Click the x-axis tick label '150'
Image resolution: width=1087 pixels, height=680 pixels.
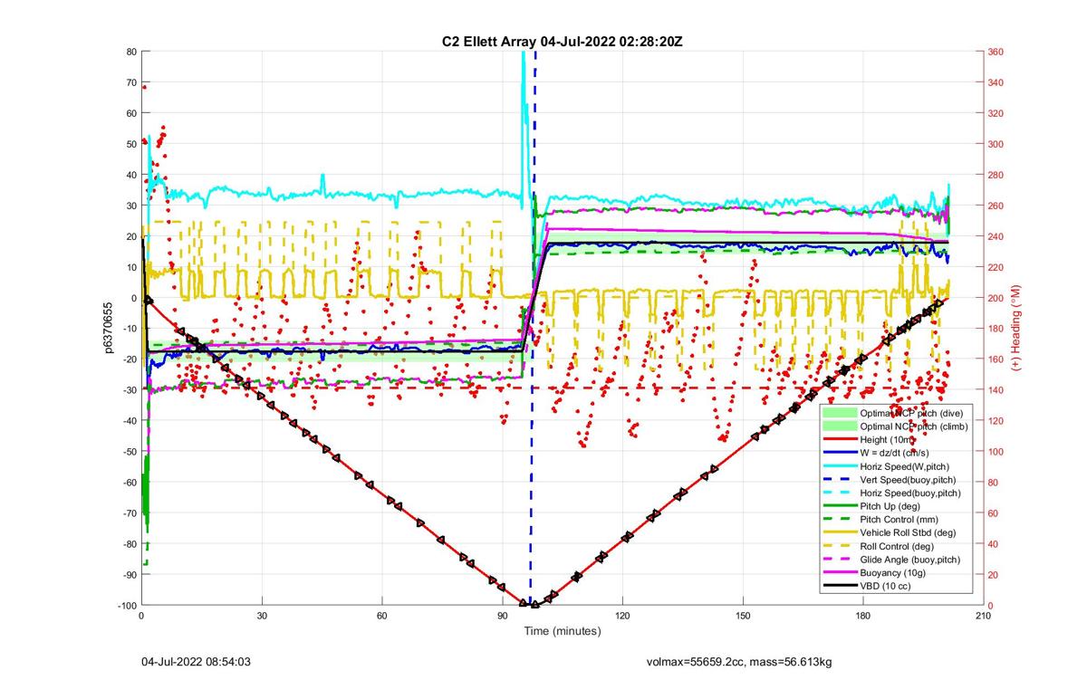coord(743,616)
